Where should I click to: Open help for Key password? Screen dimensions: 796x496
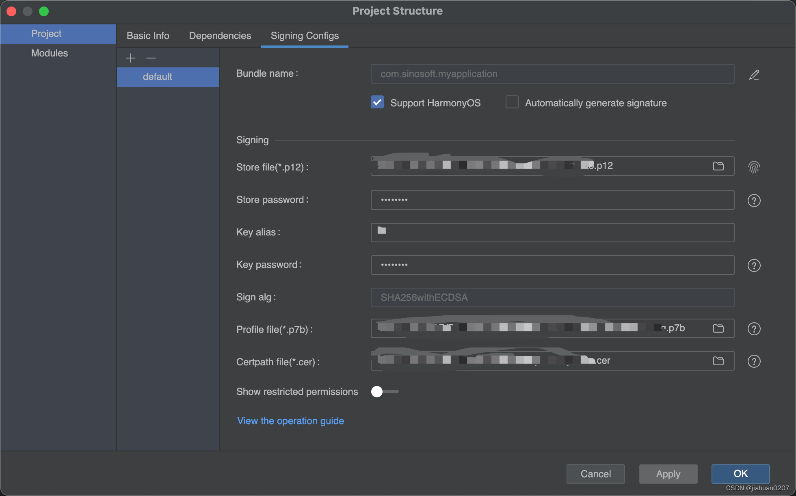pyautogui.click(x=754, y=265)
